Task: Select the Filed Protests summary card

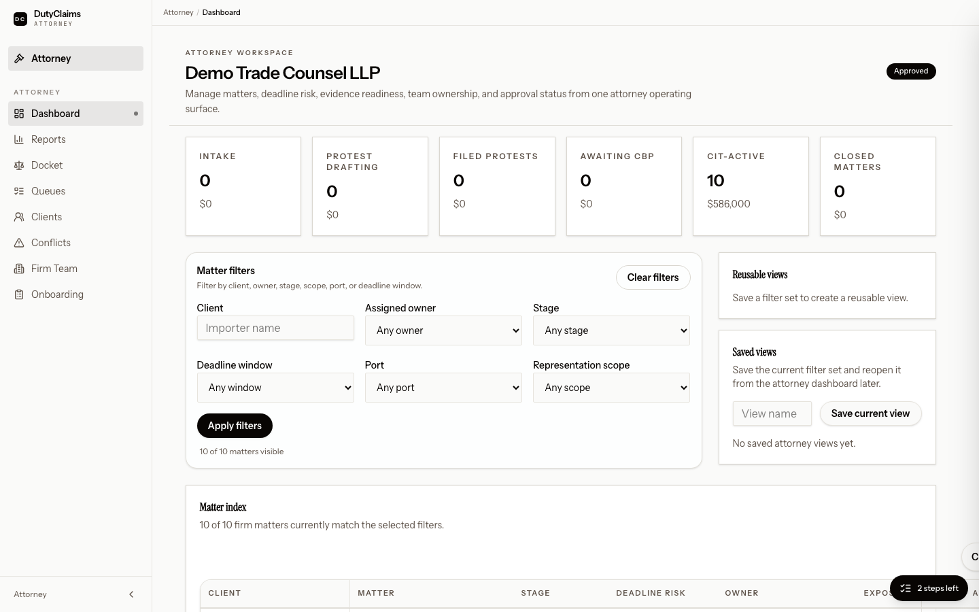Action: pyautogui.click(x=497, y=186)
